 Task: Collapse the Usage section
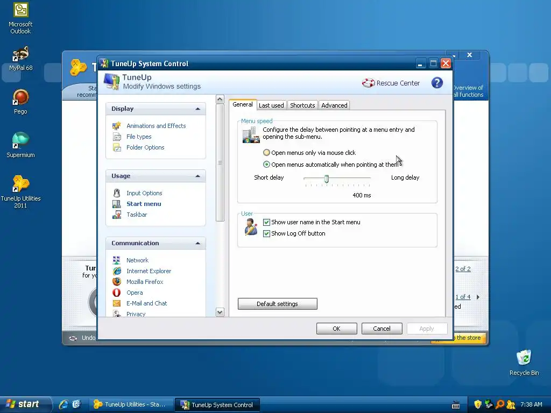198,176
